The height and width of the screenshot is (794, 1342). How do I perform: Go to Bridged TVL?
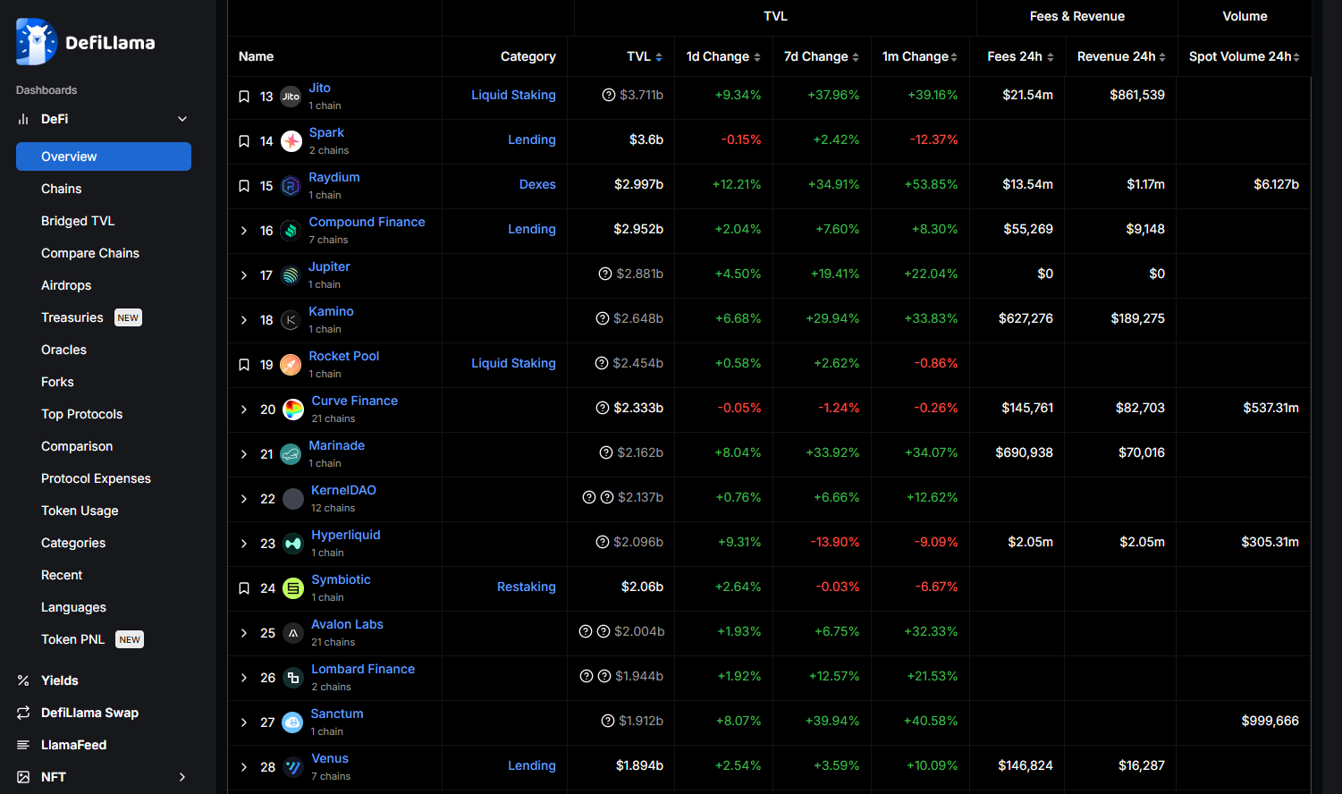point(78,221)
